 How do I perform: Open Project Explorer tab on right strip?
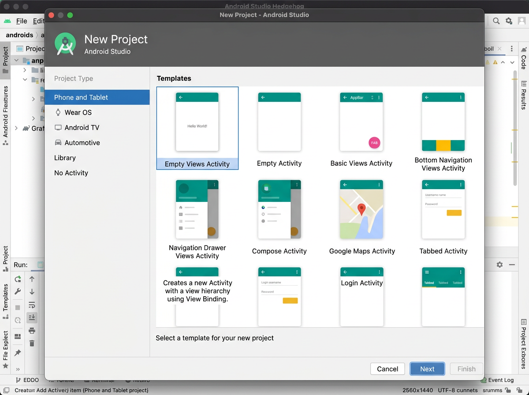click(524, 343)
